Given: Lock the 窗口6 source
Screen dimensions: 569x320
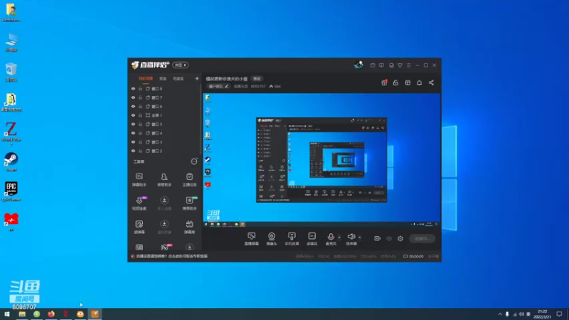Looking at the screenshot, I should coord(140,106).
